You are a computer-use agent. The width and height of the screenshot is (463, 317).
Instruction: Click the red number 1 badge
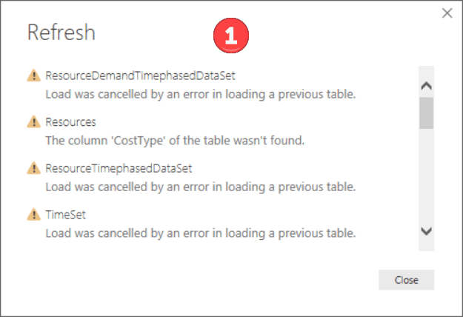click(x=231, y=36)
